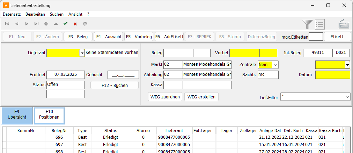
Task: Open the Bearbeiten menu
Action: (x=35, y=14)
